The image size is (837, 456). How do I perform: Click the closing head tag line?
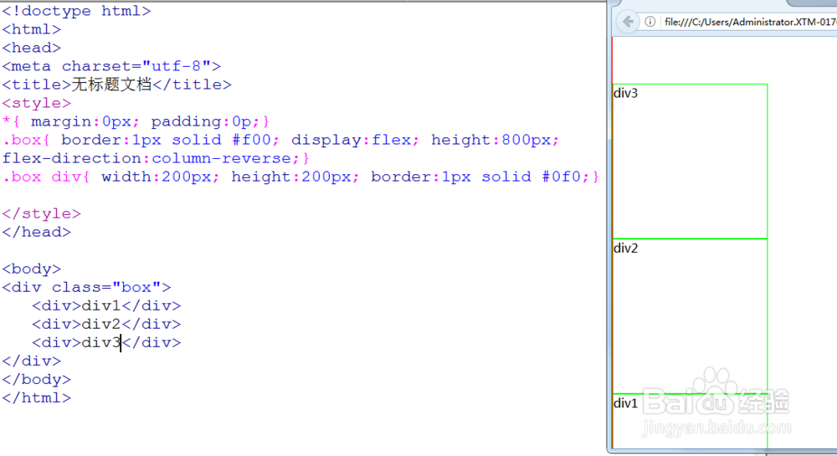[x=36, y=232]
